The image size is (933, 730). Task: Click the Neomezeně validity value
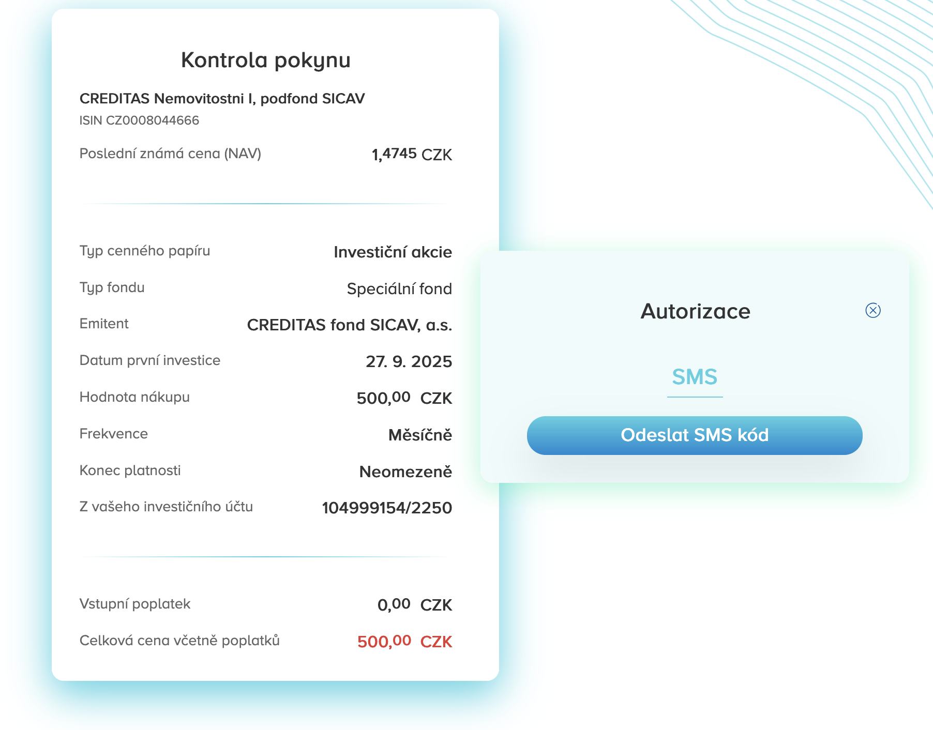point(405,470)
